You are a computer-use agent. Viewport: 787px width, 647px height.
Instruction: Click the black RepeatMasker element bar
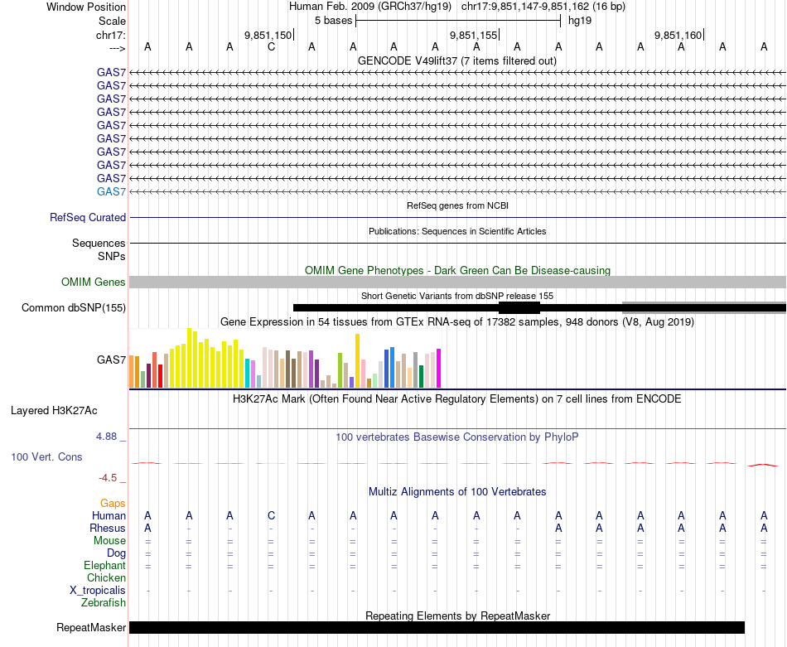click(437, 627)
